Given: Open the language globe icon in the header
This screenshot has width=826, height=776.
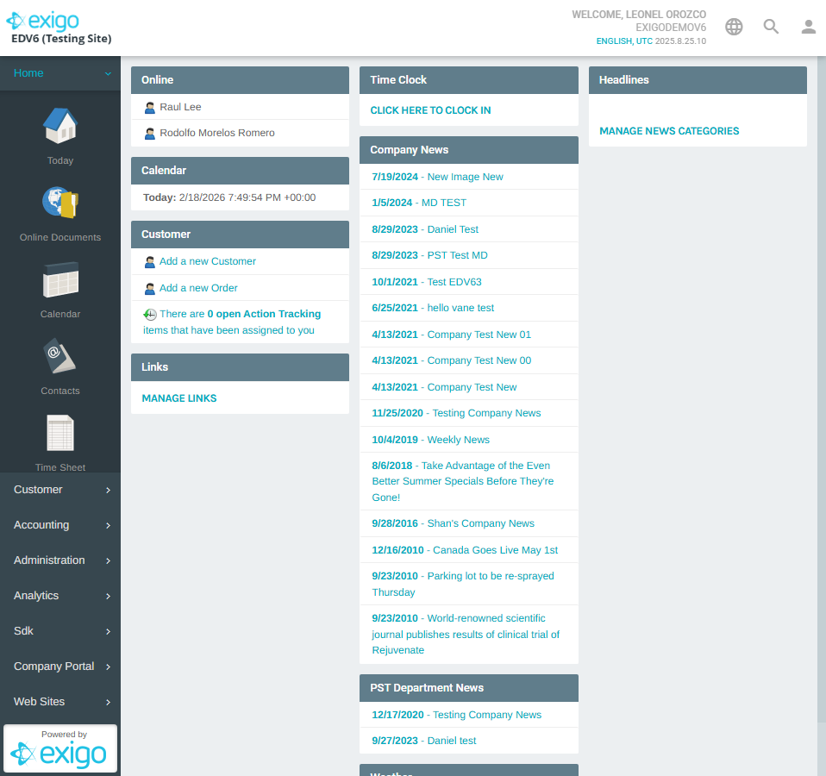Looking at the screenshot, I should [733, 26].
